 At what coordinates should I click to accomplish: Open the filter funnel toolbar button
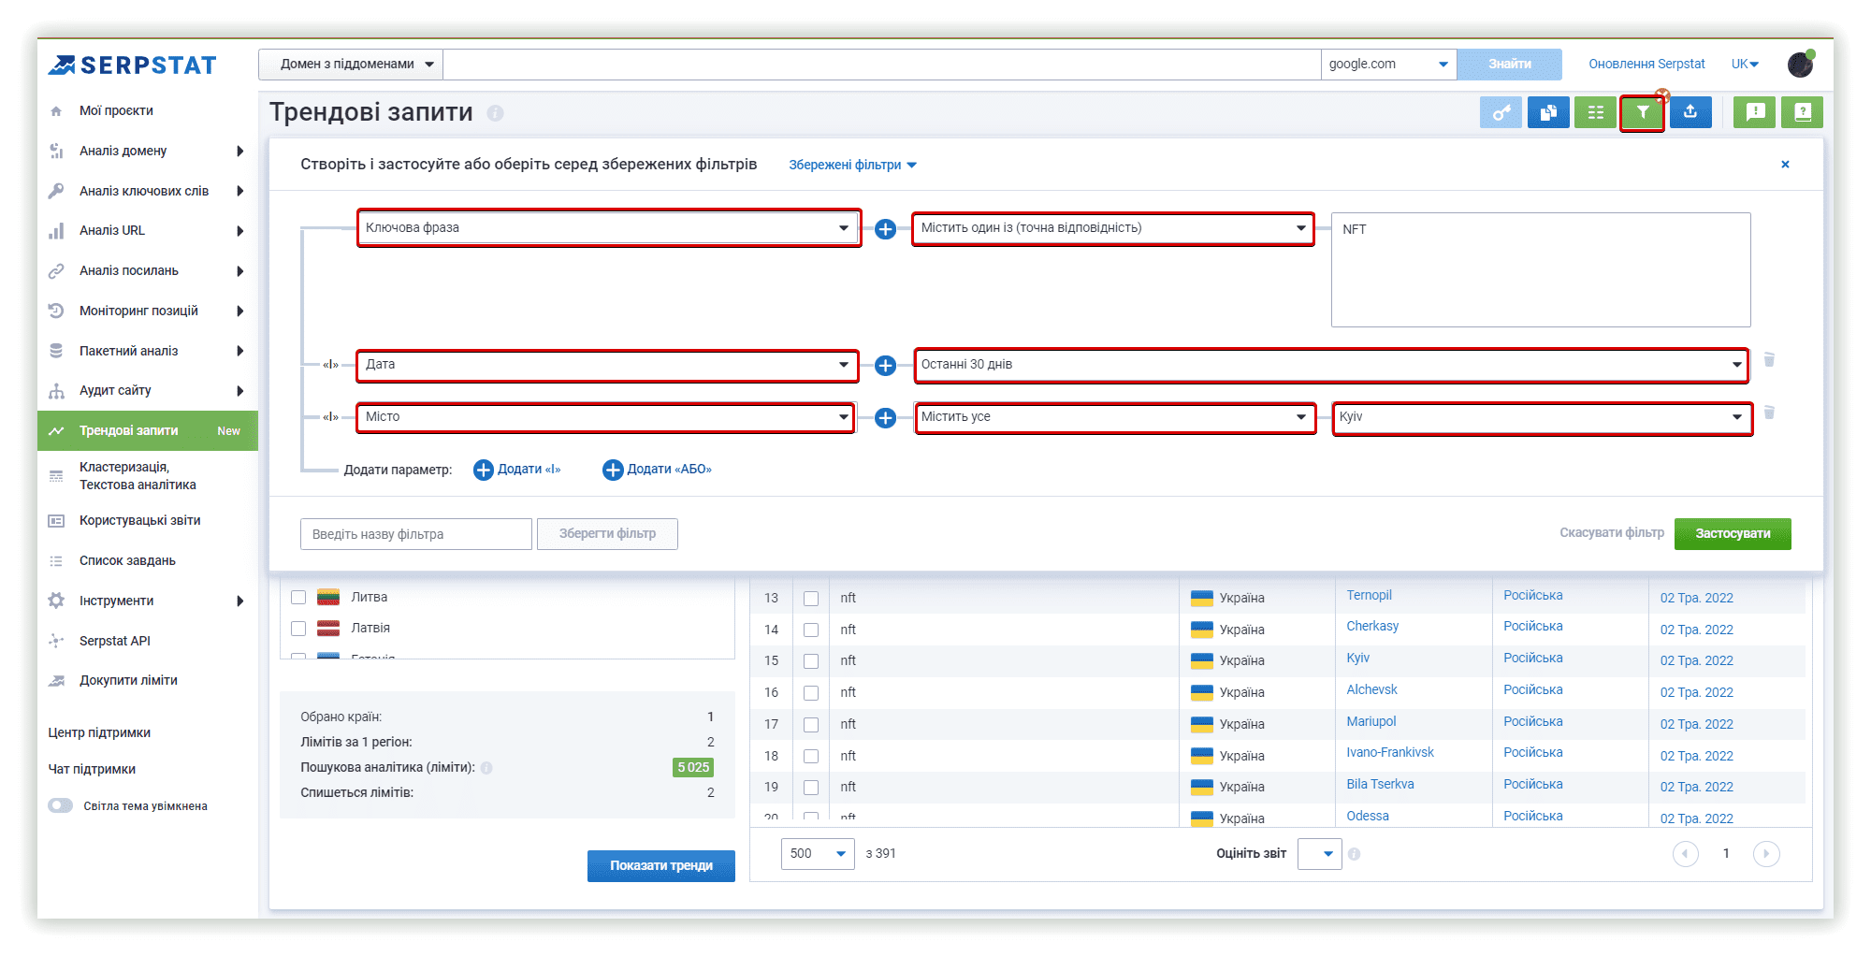coord(1643,113)
